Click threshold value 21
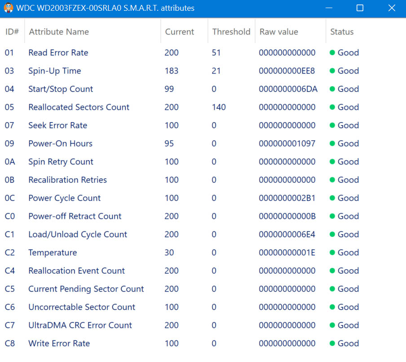The height and width of the screenshot is (362, 406). tap(216, 70)
